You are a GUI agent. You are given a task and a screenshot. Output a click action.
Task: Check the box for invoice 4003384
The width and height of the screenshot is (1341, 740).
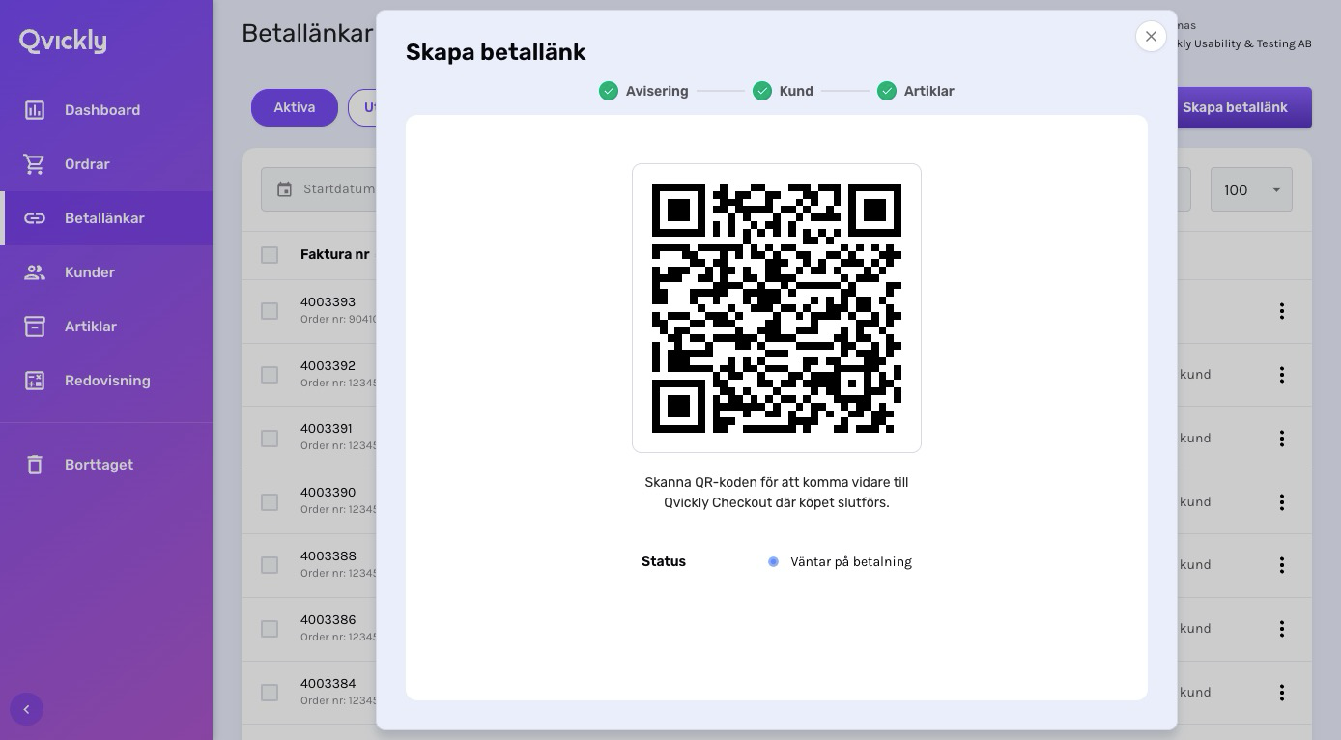pyautogui.click(x=270, y=693)
